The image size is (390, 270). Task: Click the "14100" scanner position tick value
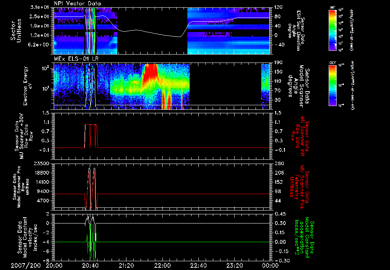click(42, 182)
